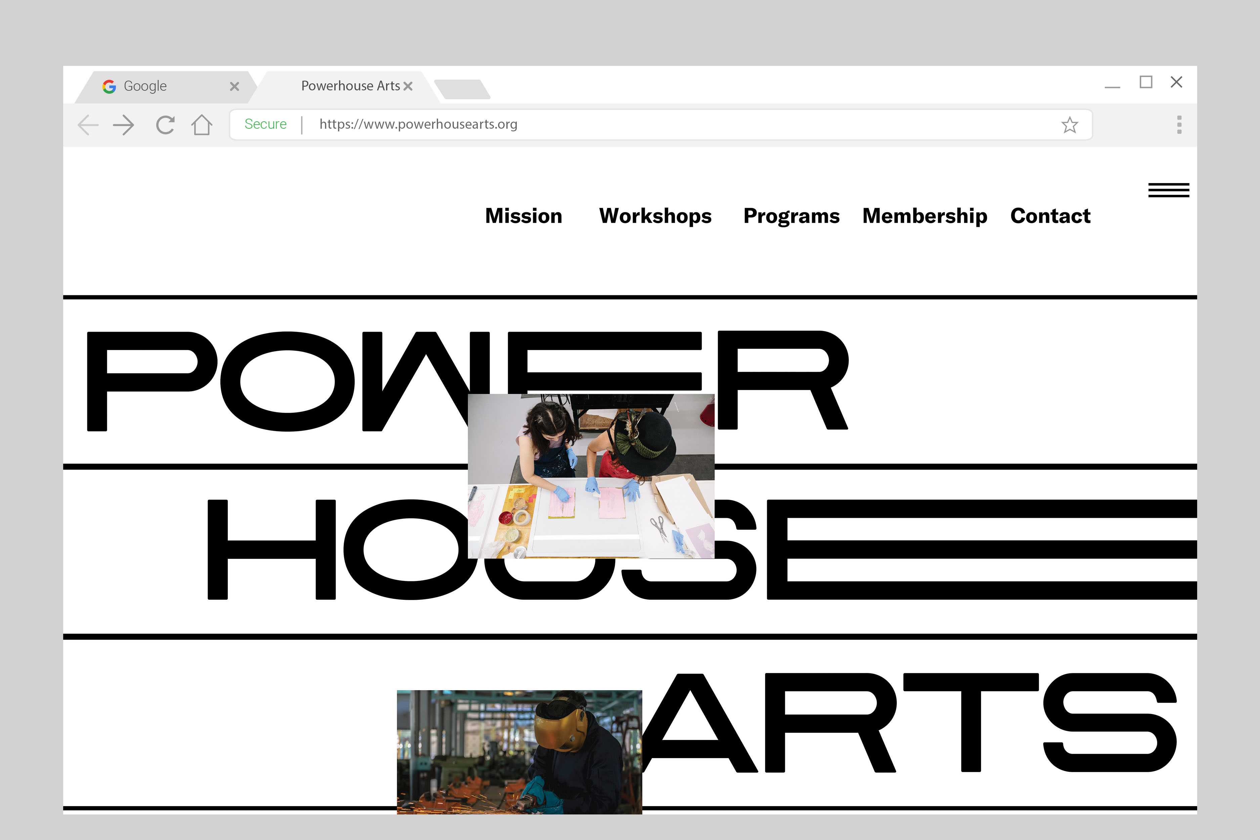Close the browser window

tap(1176, 82)
